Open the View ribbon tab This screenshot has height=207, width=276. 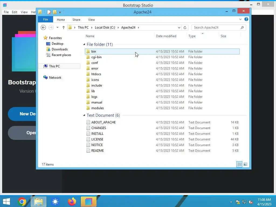point(91,19)
